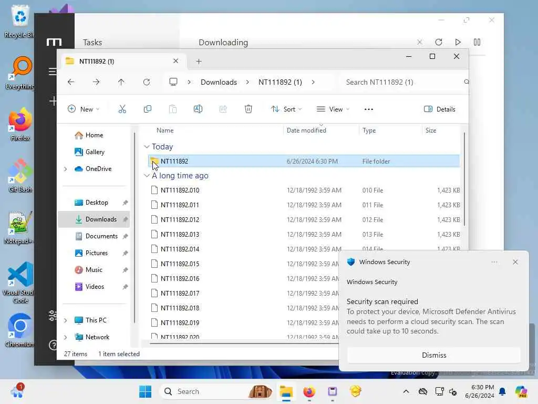Viewport: 538px width, 404px height.
Task: Open Downloads from quick access
Action: pyautogui.click(x=94, y=219)
